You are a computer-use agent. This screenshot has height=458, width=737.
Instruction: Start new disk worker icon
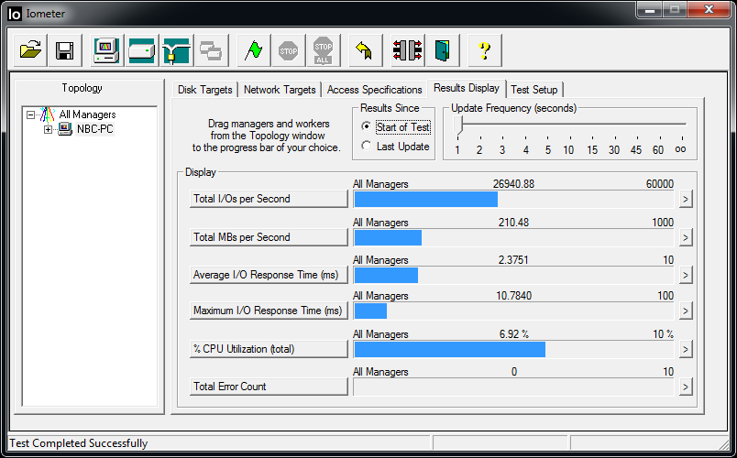coord(141,49)
